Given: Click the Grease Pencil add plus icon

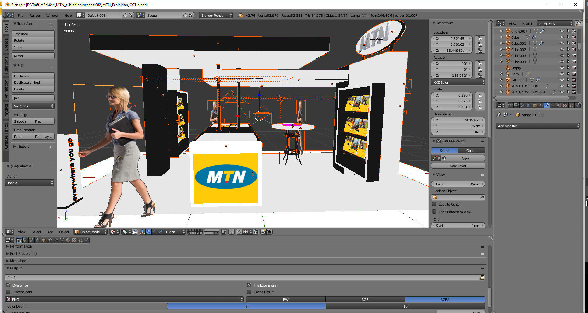Looking at the screenshot, I should [444, 158].
